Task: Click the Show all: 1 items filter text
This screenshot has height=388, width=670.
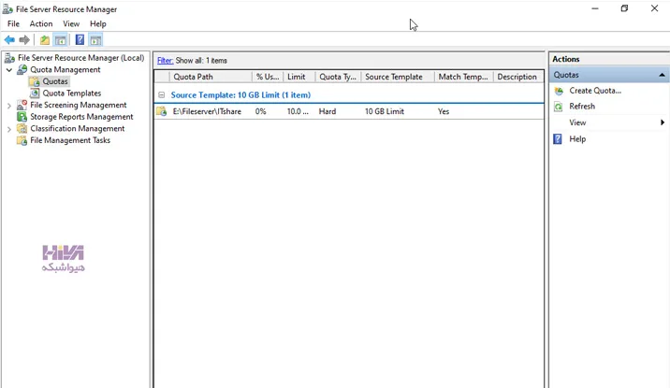Action: click(x=201, y=61)
